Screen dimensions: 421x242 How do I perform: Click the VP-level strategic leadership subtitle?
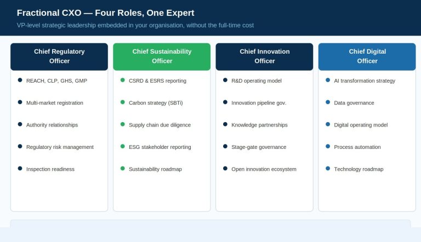point(135,25)
